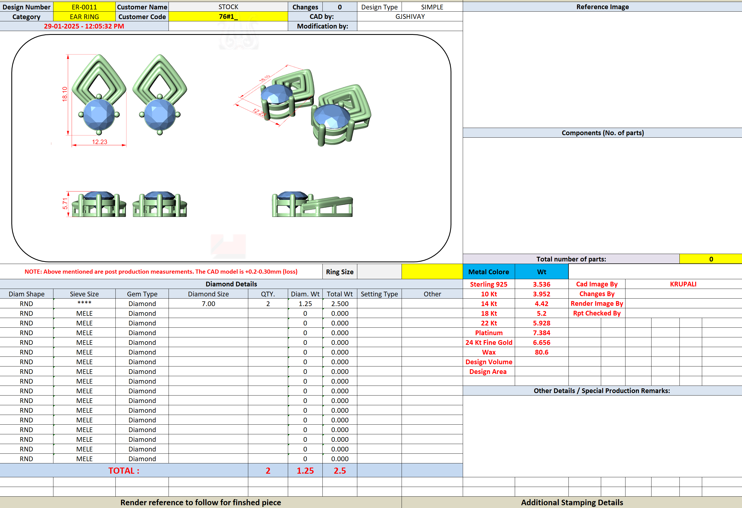
Task: Click Render reference to follow footer header
Action: 200,502
